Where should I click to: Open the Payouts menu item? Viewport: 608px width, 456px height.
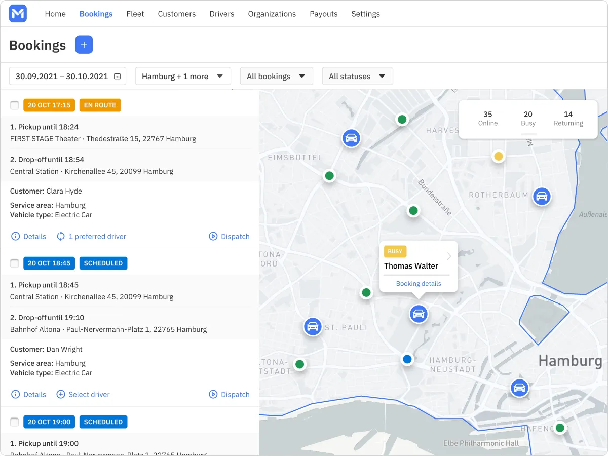click(x=323, y=14)
